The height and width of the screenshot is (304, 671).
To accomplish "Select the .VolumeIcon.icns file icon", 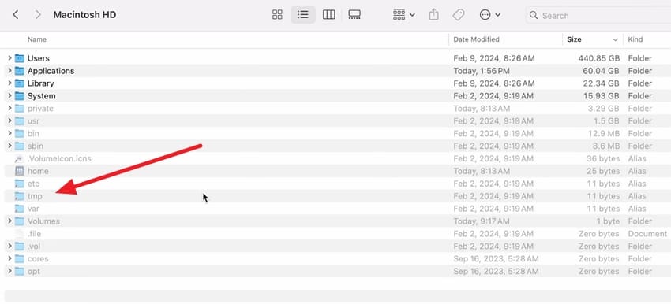I will [19, 158].
